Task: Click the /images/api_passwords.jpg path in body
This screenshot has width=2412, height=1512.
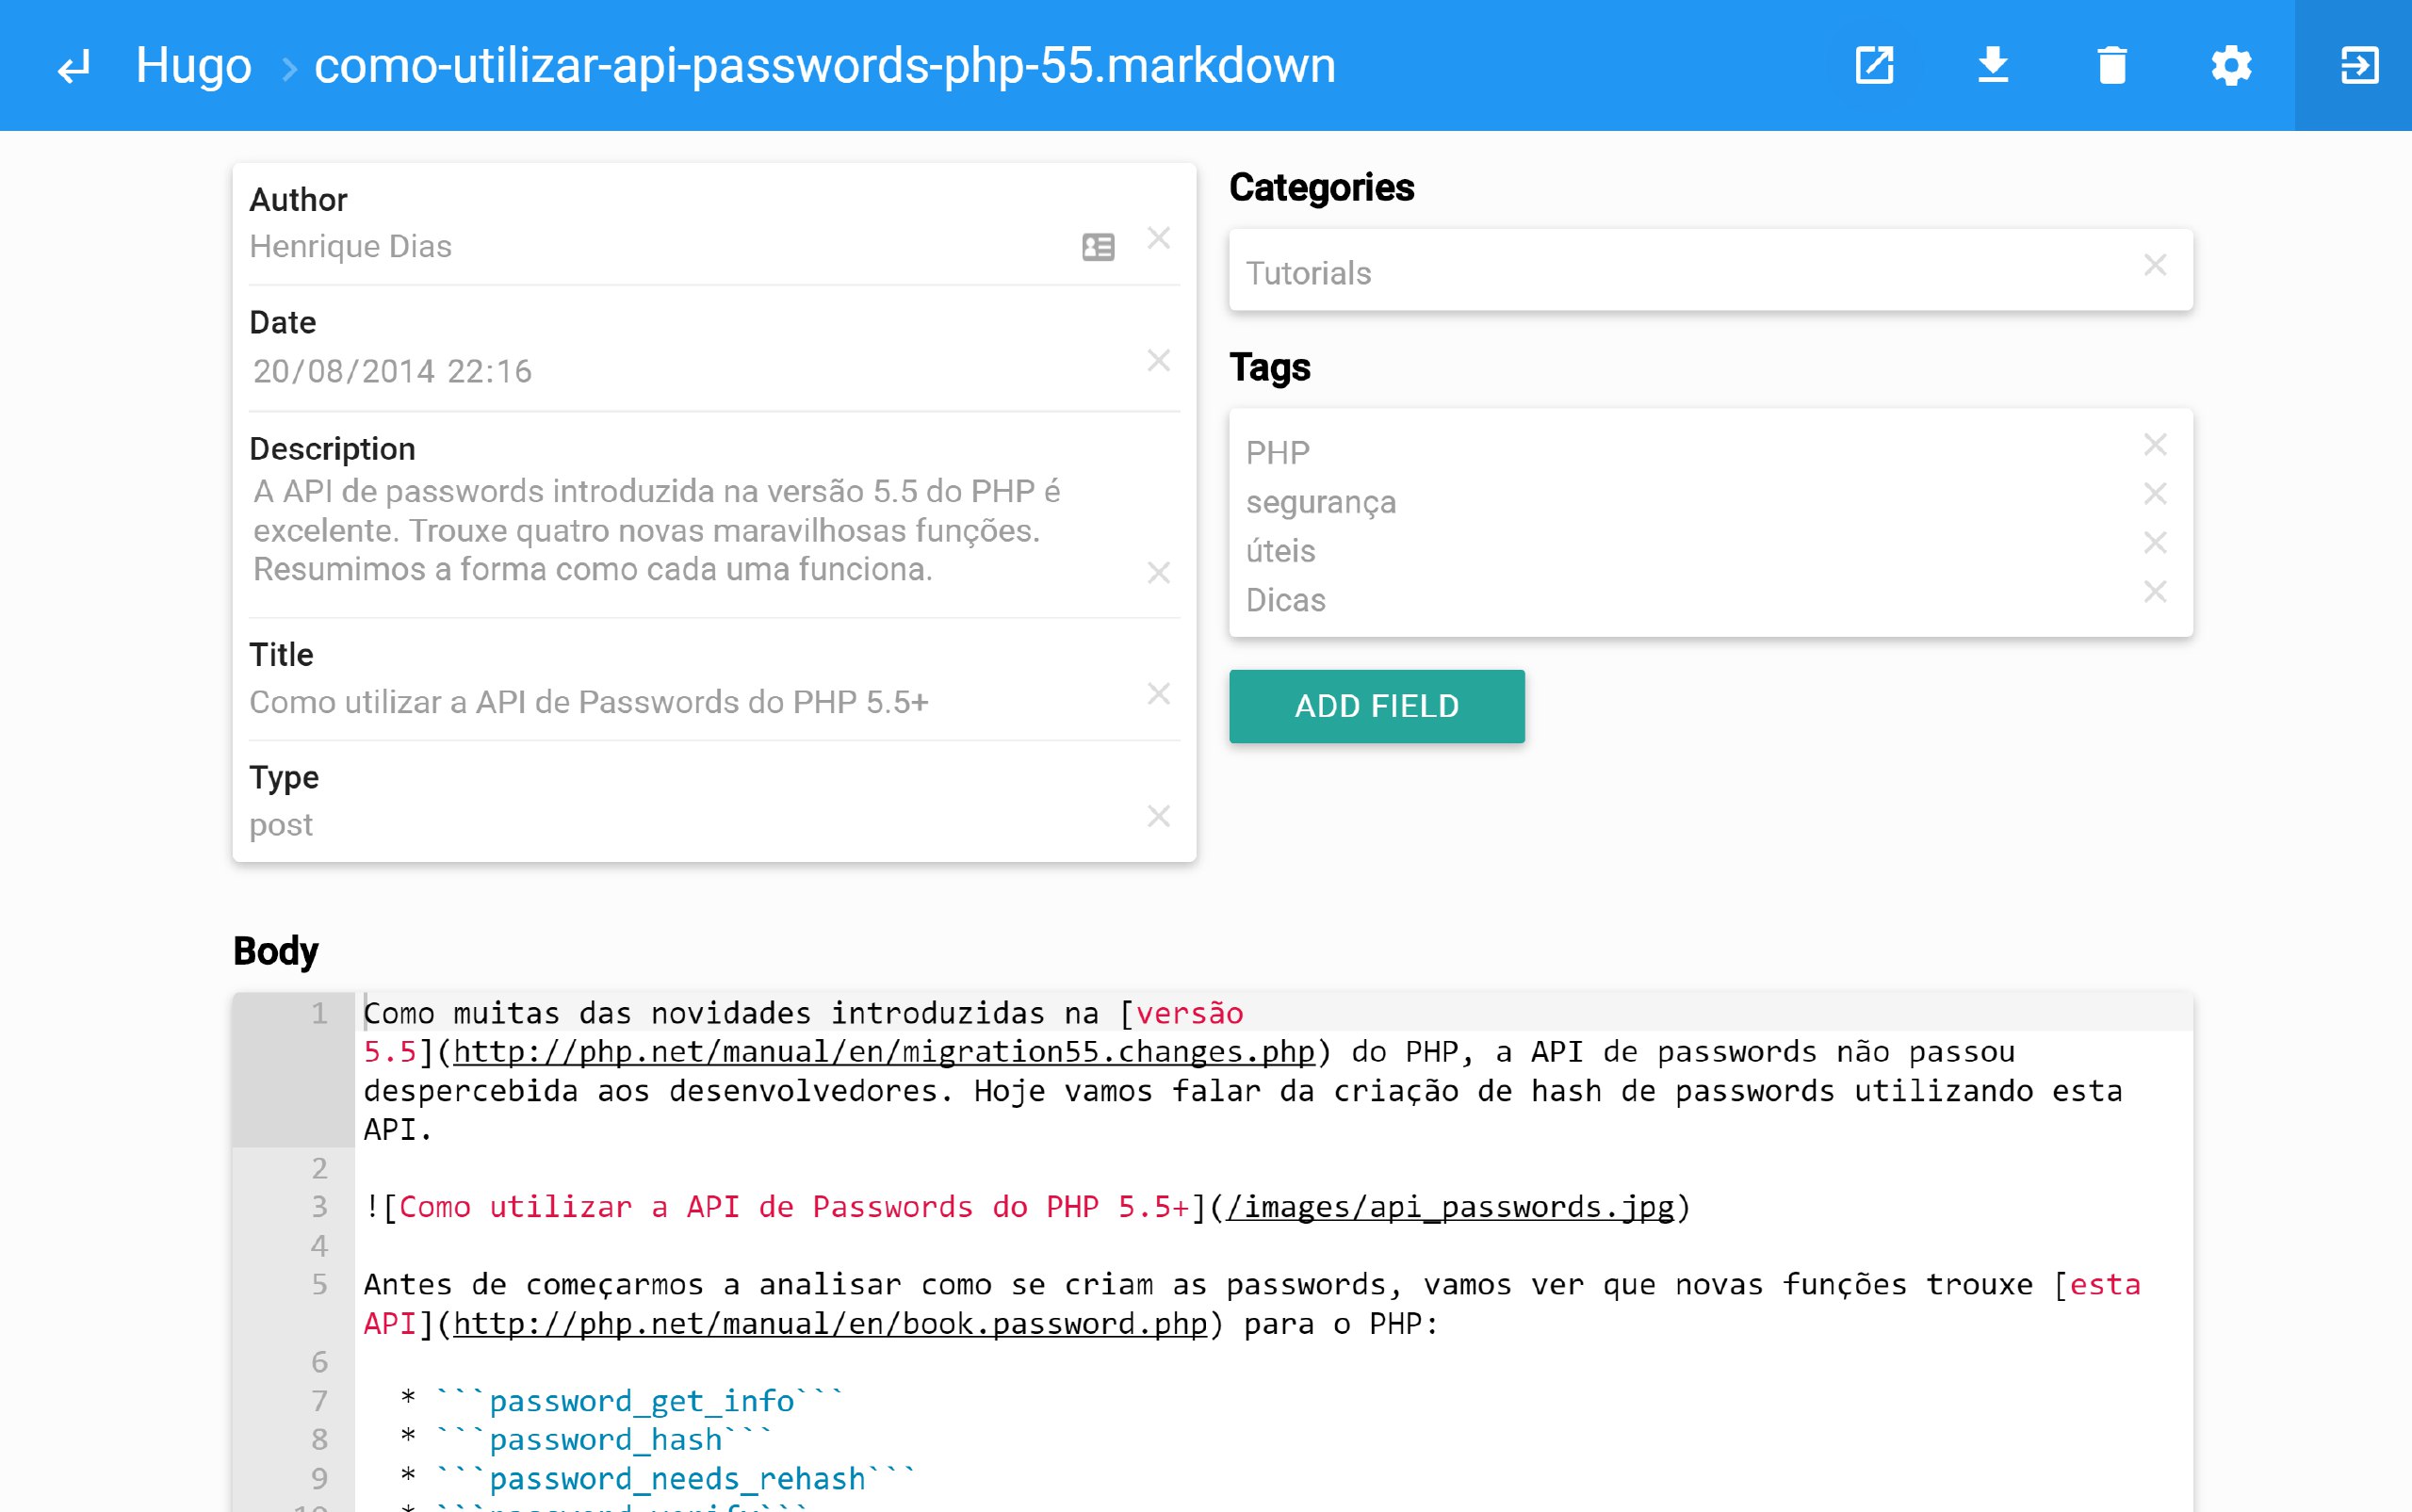Action: pyautogui.click(x=1450, y=1207)
